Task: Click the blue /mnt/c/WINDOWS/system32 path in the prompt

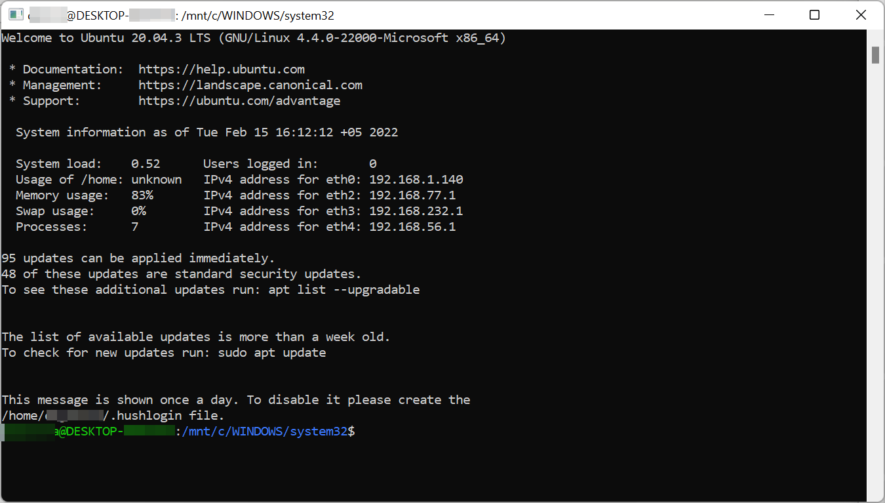Action: (265, 432)
